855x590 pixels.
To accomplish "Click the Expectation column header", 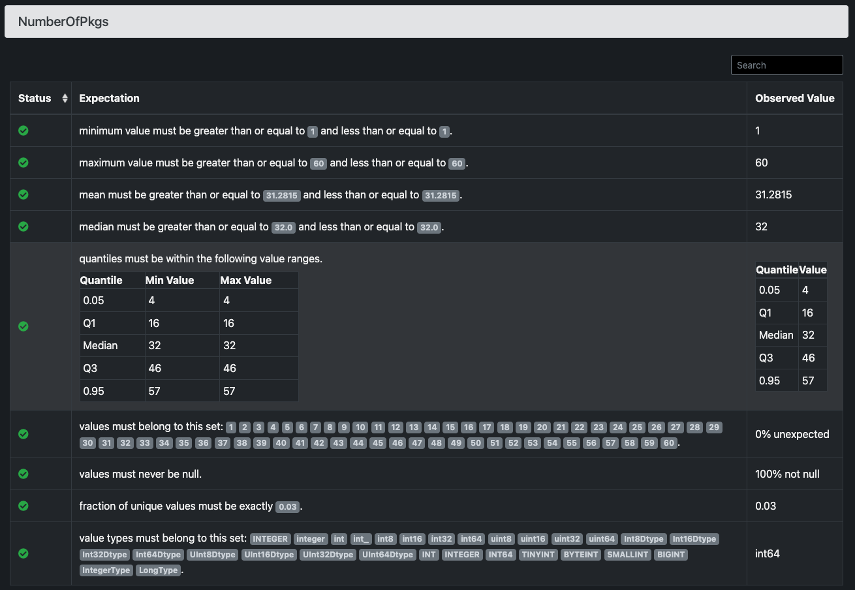I will [109, 98].
